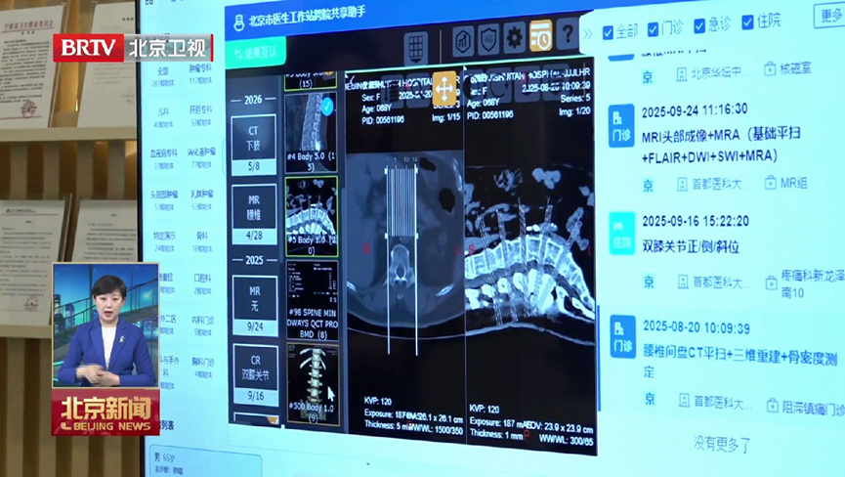This screenshot has width=845, height=477.
Task: Click the 核磁室 department label
Action: click(795, 68)
